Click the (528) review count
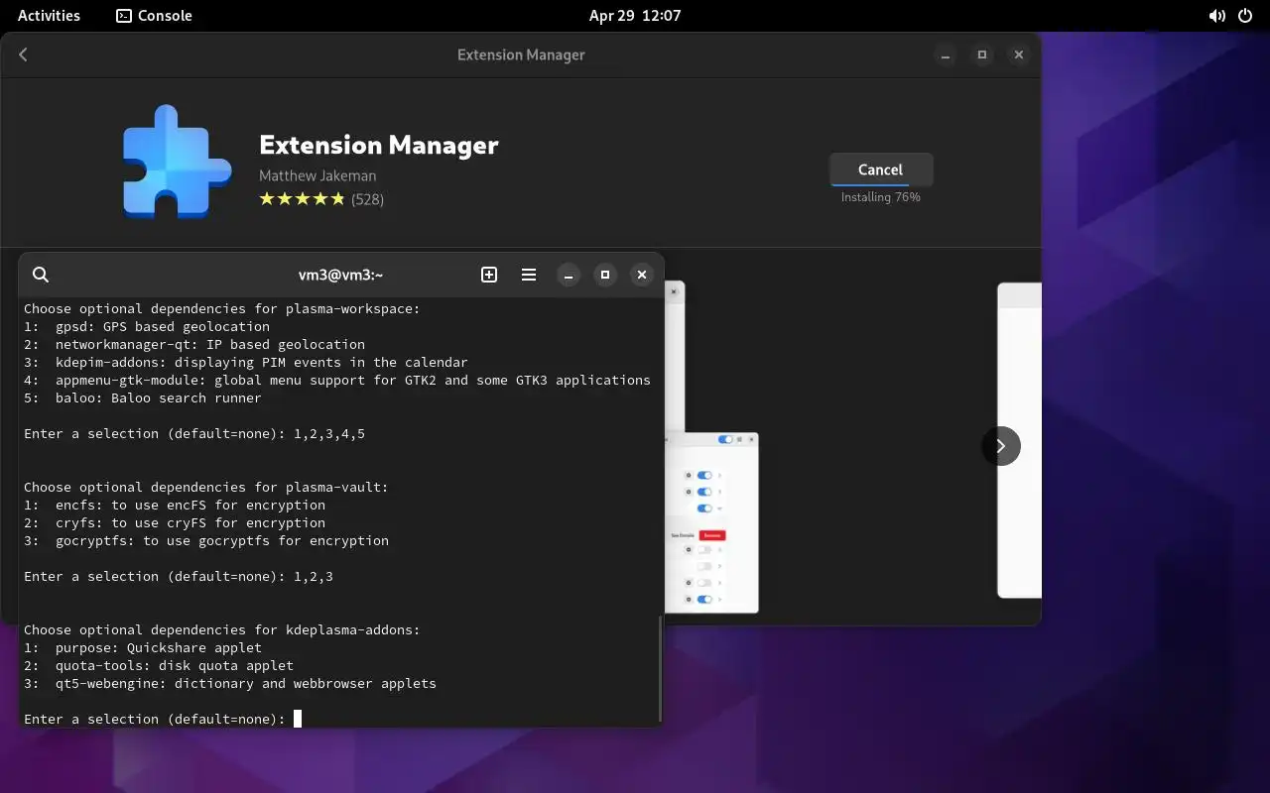This screenshot has height=793, width=1270. coord(368,199)
